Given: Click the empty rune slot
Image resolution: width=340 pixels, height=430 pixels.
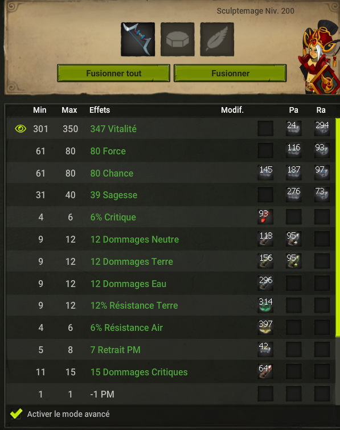Looking at the screenshot, I should click(177, 39).
